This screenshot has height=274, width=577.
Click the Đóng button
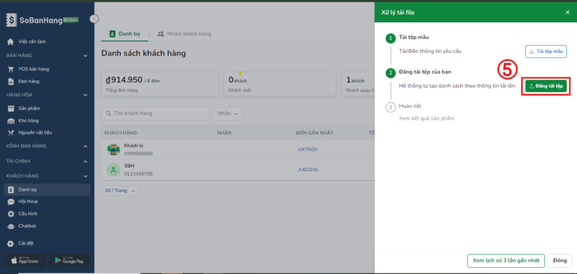tap(560, 260)
